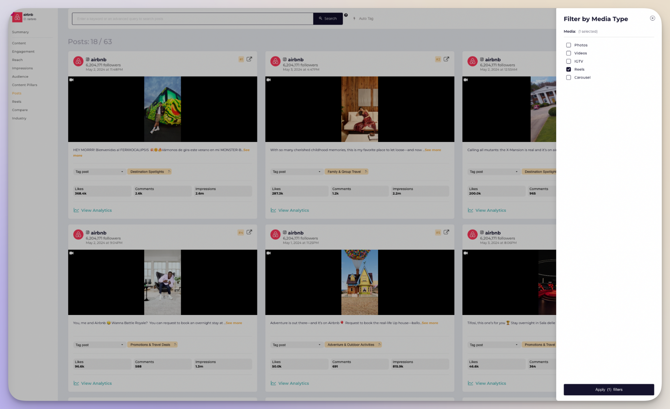670x409 pixels.
Task: Open Up house reel thumbnail
Action: click(x=360, y=282)
